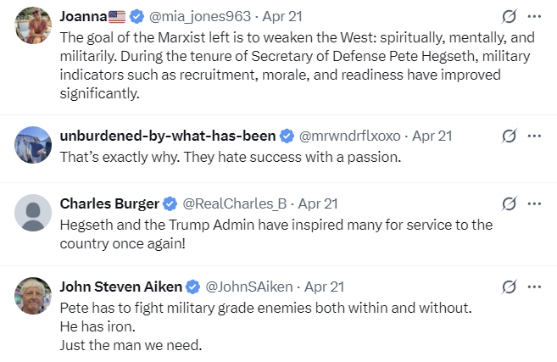Open the @mrwndrflxoxo handle link
The height and width of the screenshot is (362, 557).
coord(350,136)
